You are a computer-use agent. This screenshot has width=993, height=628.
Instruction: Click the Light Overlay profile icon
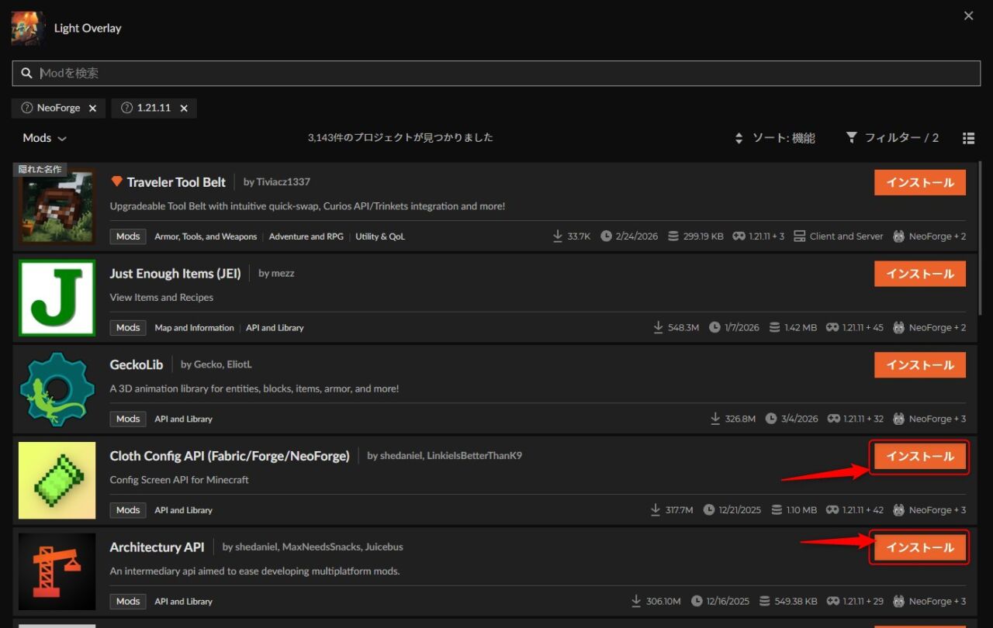28,28
